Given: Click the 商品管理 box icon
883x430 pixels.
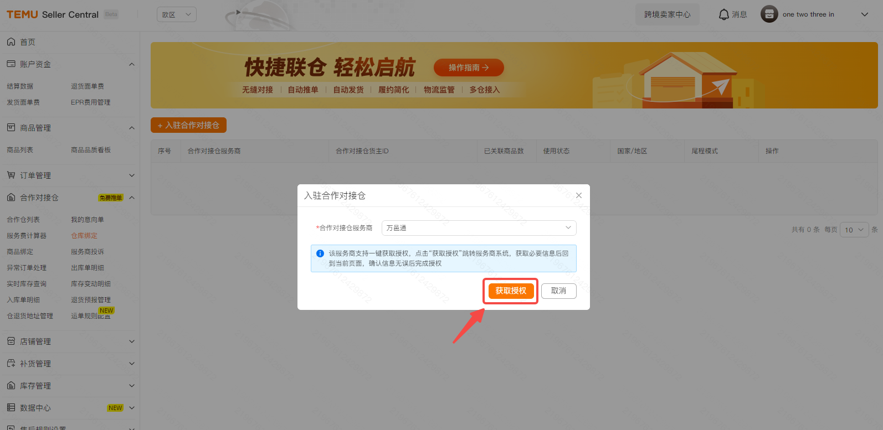Looking at the screenshot, I should click(11, 128).
